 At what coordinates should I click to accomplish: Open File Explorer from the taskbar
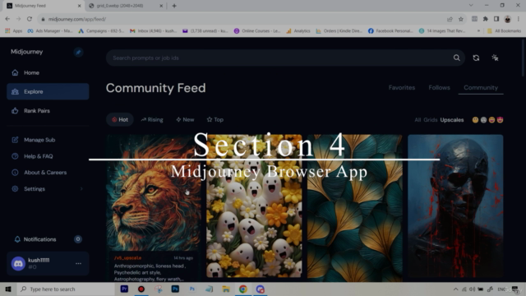(226, 289)
